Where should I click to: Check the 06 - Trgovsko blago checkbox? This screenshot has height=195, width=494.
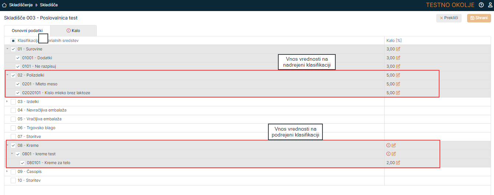[13, 128]
